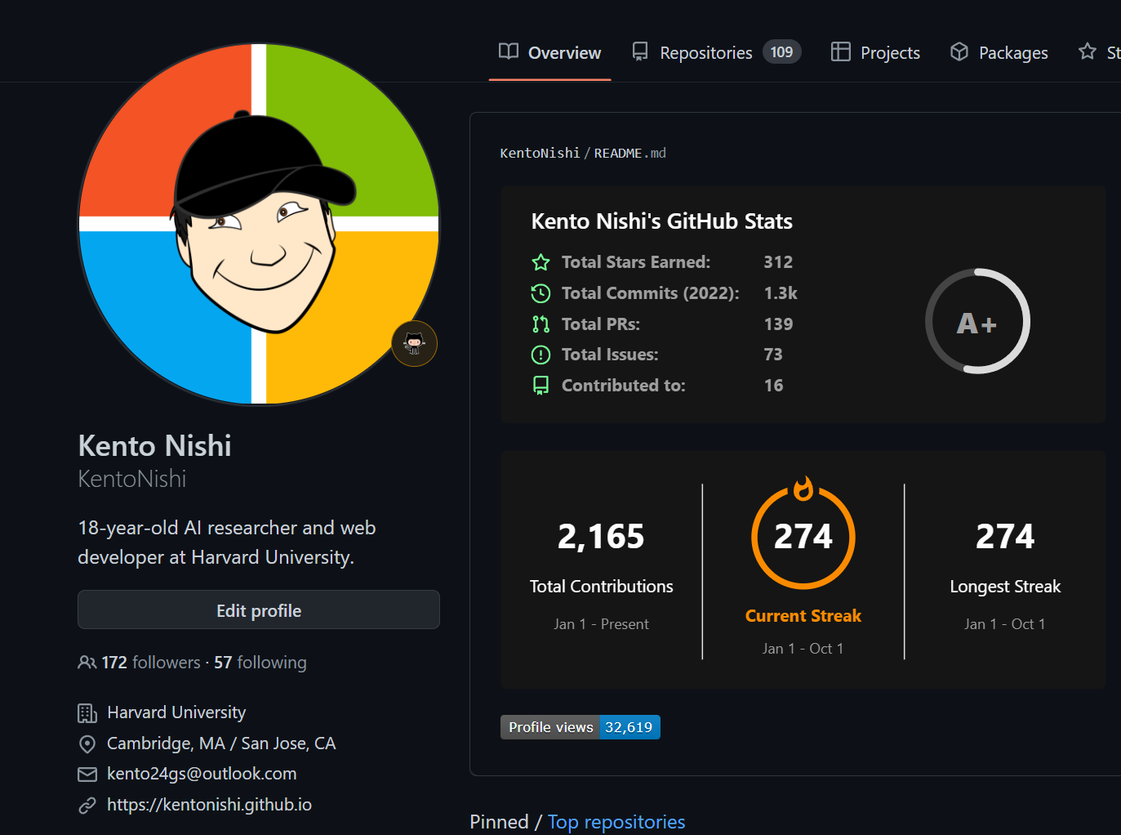
Task: Click the Octocat badge on the profile avatar
Action: coord(414,343)
